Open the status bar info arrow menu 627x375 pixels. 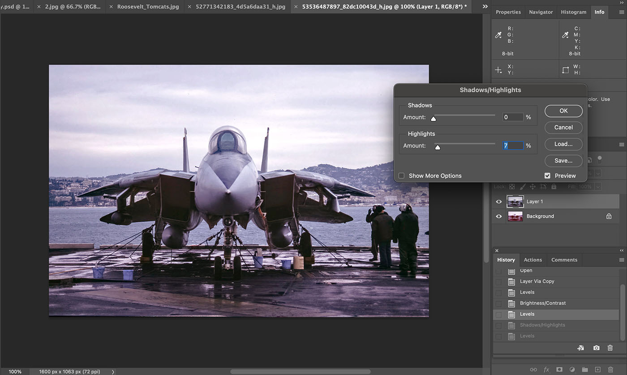pos(113,372)
